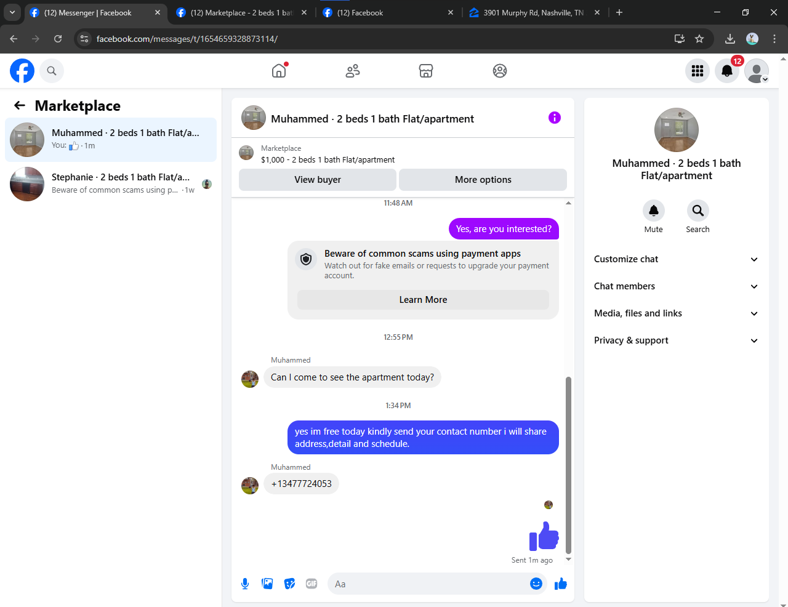Record a voice clip with microphone icon
Viewport: 788px width, 607px height.
245,584
